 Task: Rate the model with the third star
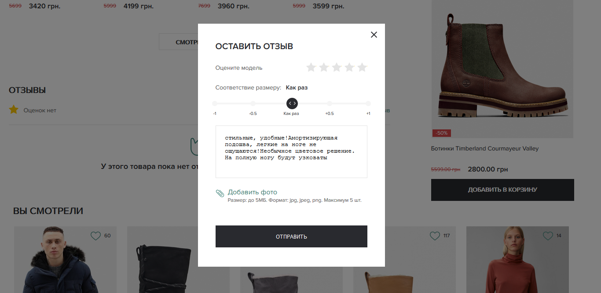(337, 67)
